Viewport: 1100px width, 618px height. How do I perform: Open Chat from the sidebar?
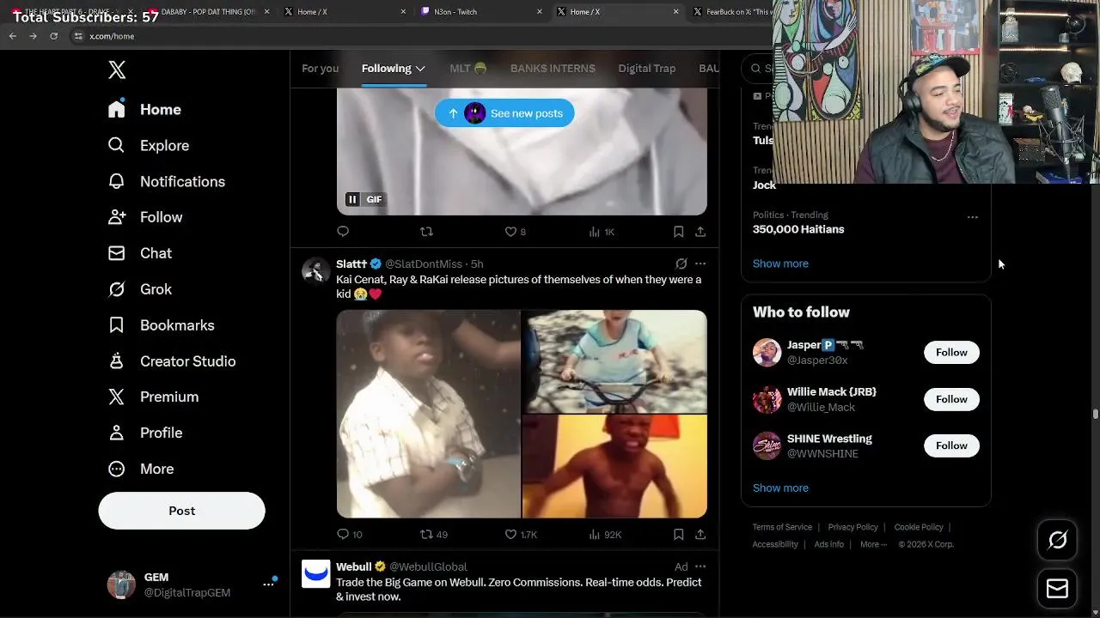coord(139,253)
